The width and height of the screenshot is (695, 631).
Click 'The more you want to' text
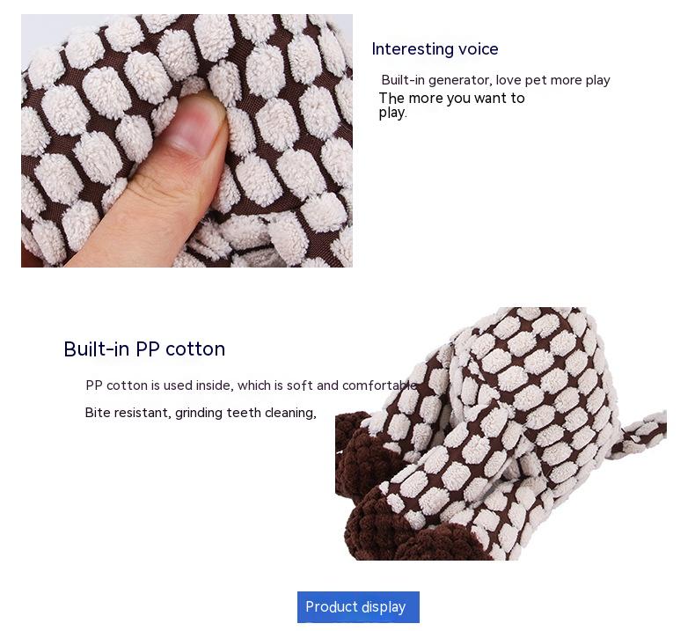[x=451, y=98]
